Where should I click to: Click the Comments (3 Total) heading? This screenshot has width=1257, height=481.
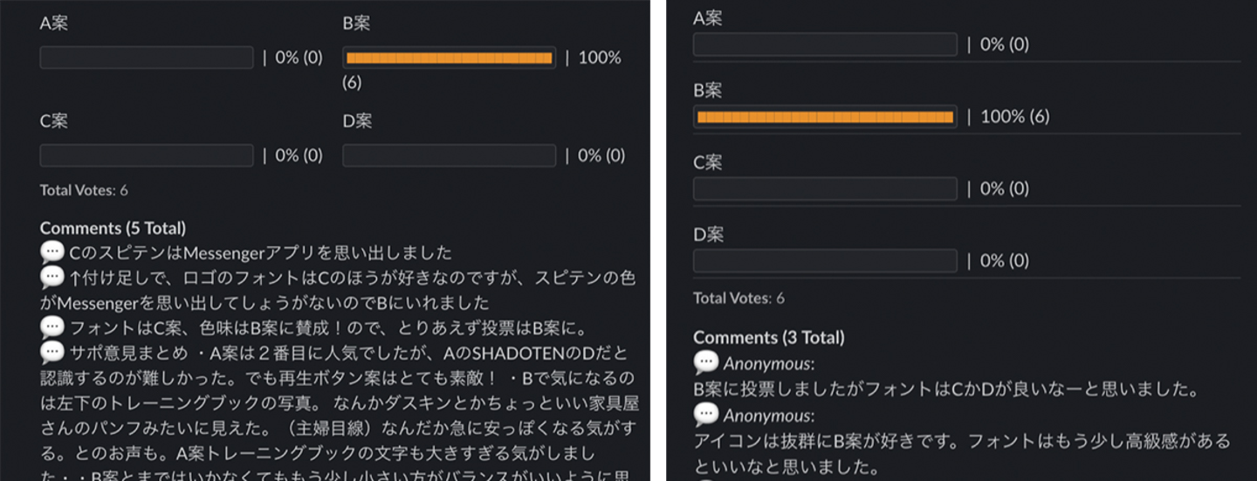768,337
